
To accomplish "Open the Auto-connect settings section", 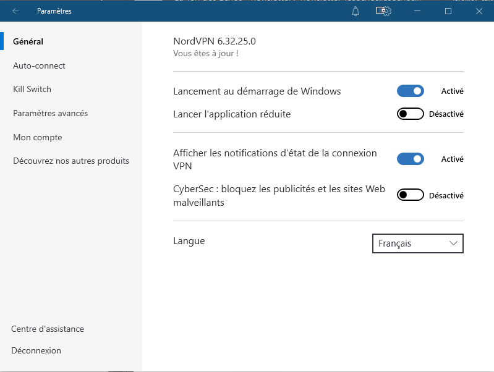I will pos(39,66).
